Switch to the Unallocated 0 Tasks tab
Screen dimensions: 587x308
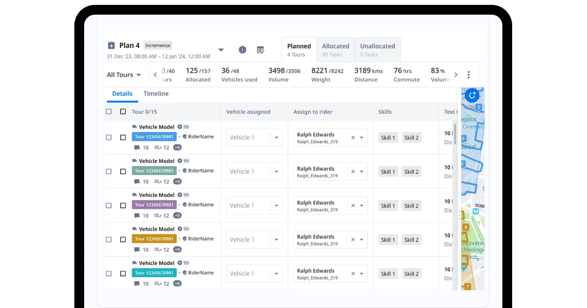pos(378,50)
